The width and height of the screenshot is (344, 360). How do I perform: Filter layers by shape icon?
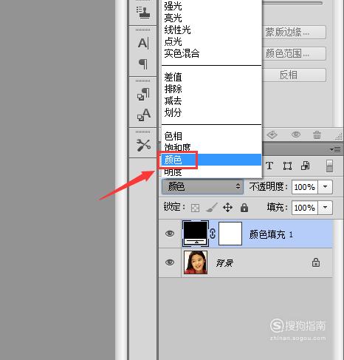(x=287, y=166)
